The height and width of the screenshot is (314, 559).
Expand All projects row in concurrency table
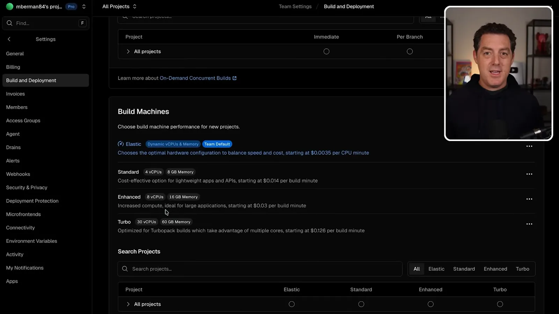click(x=128, y=51)
